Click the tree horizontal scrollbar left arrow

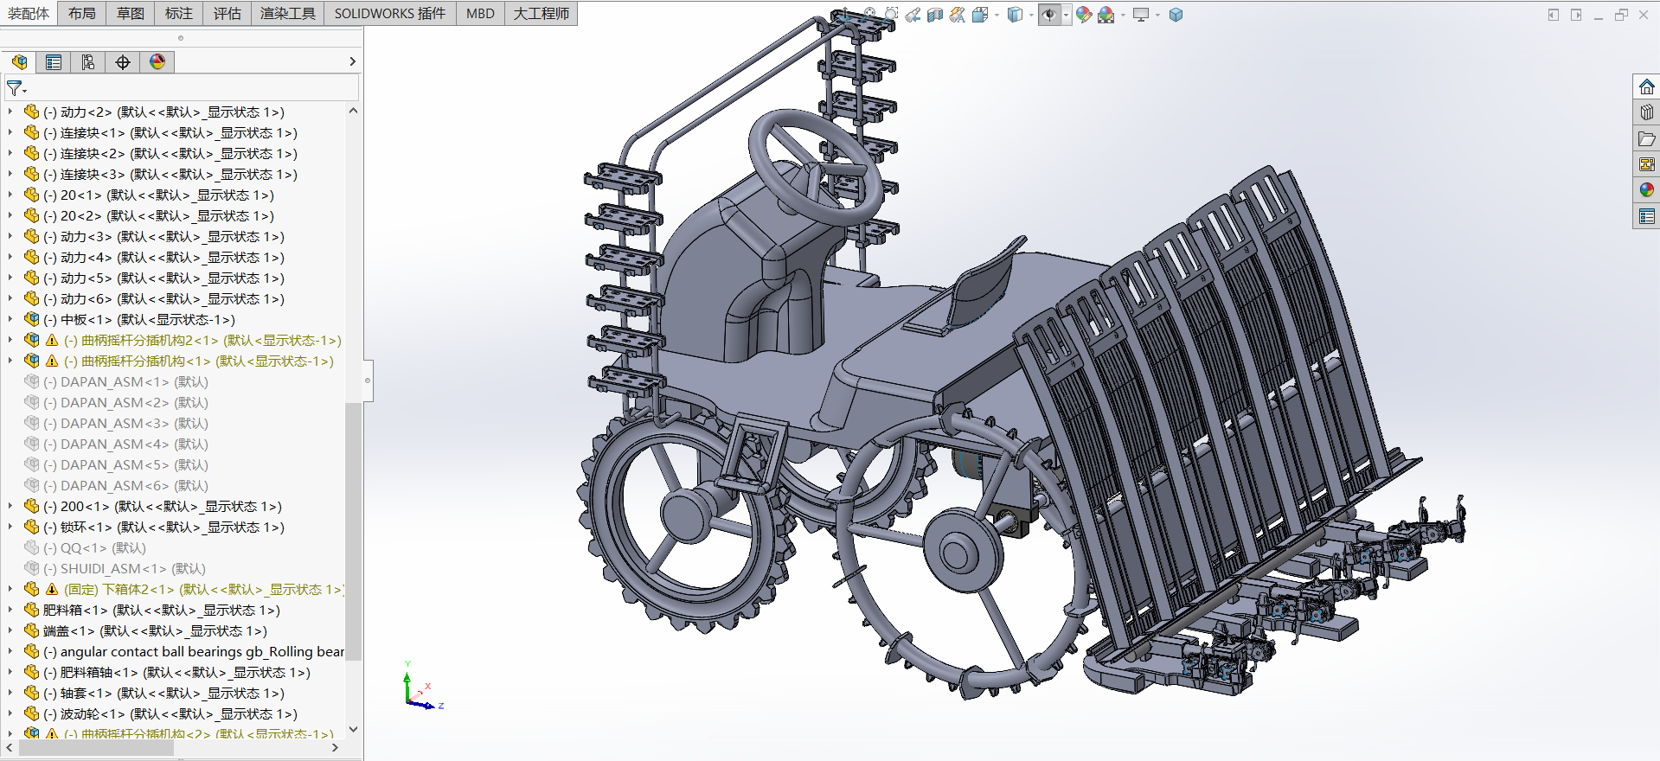click(x=10, y=748)
